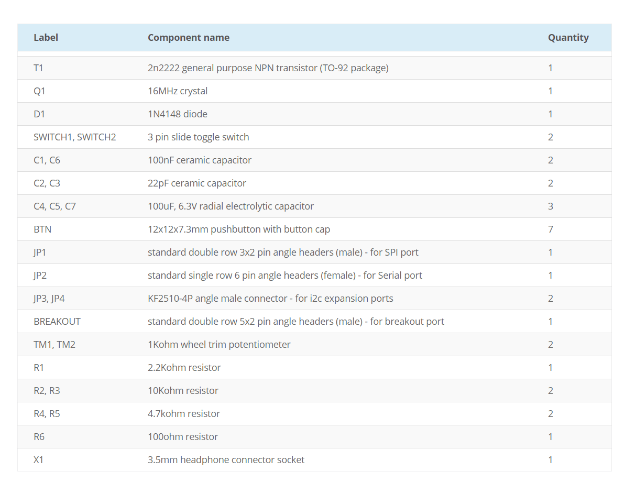The image size is (625, 494).
Task: Select the 'BREAKOUT' label cell
Action: click(57, 322)
